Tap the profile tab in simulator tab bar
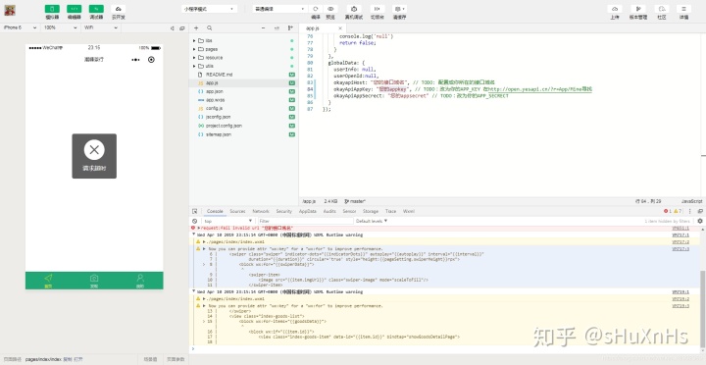 coord(140,281)
